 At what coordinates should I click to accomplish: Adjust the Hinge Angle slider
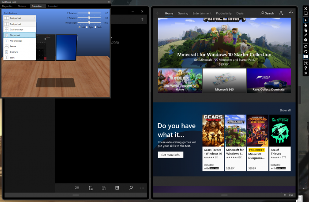pyautogui.click(x=89, y=22)
